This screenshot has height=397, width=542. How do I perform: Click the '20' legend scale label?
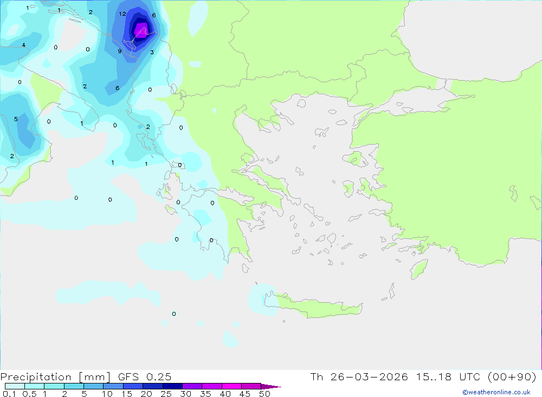146,394
